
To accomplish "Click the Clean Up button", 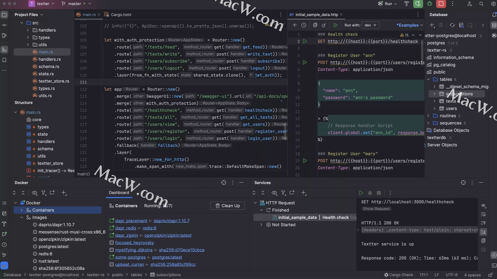I will [228, 206].
